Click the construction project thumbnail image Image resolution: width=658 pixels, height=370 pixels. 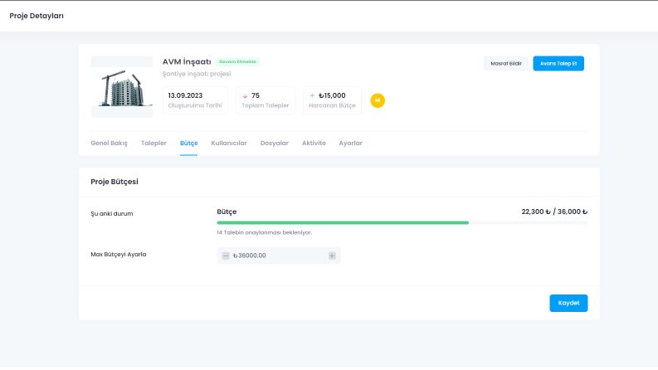pos(122,87)
